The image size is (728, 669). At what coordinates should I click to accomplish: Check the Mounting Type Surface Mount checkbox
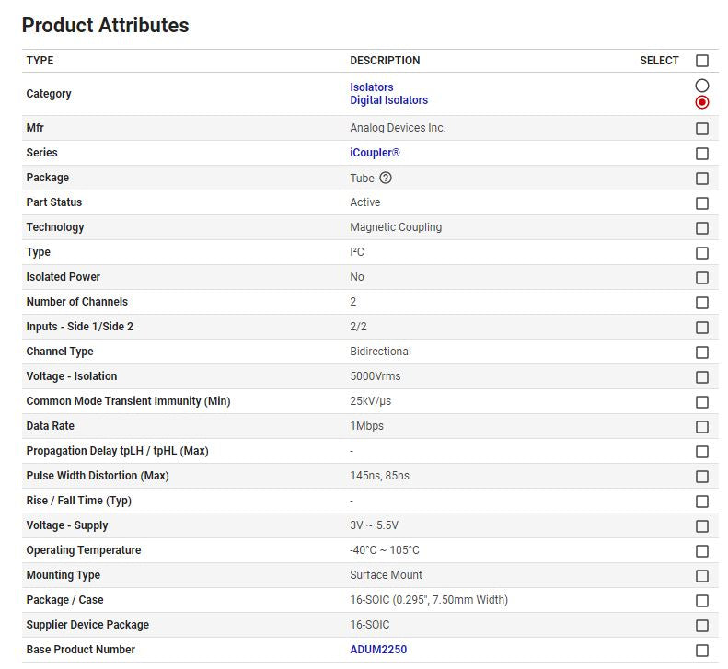coord(702,576)
